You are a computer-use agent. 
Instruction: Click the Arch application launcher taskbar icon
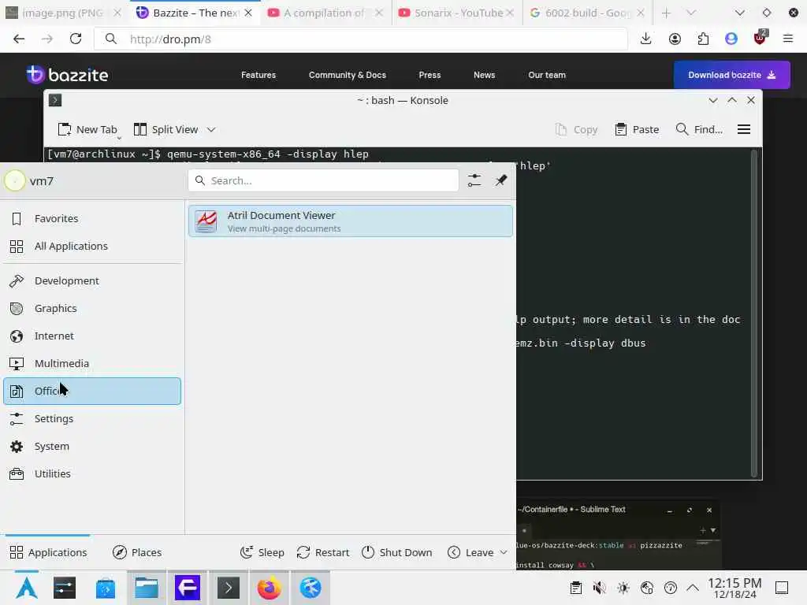pyautogui.click(x=27, y=588)
